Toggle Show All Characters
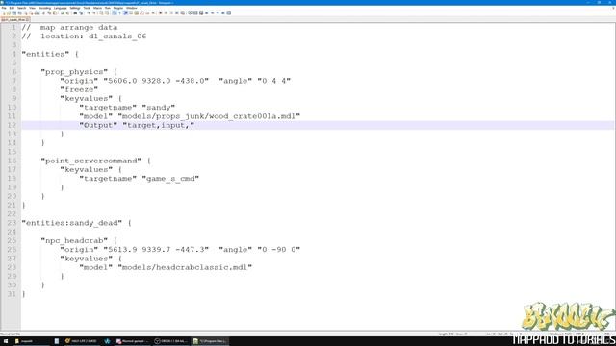The height and width of the screenshot is (346, 616). (119, 12)
